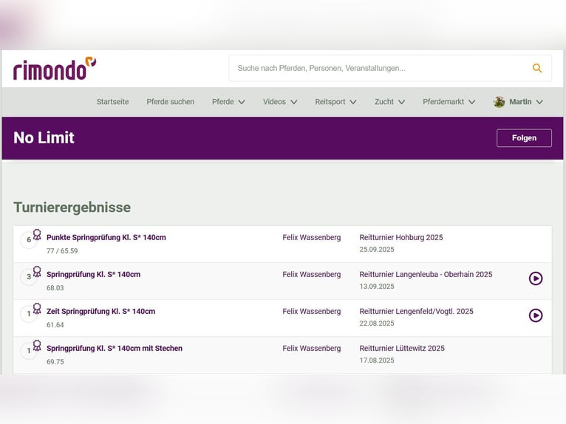This screenshot has height=424, width=566.
Task: Open Reitturnier Lüttewitz 2025 event link
Action: pos(402,349)
